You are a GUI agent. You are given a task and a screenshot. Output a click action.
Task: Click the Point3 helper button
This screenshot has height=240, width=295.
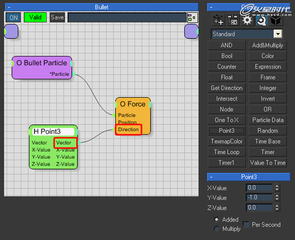click(x=227, y=131)
